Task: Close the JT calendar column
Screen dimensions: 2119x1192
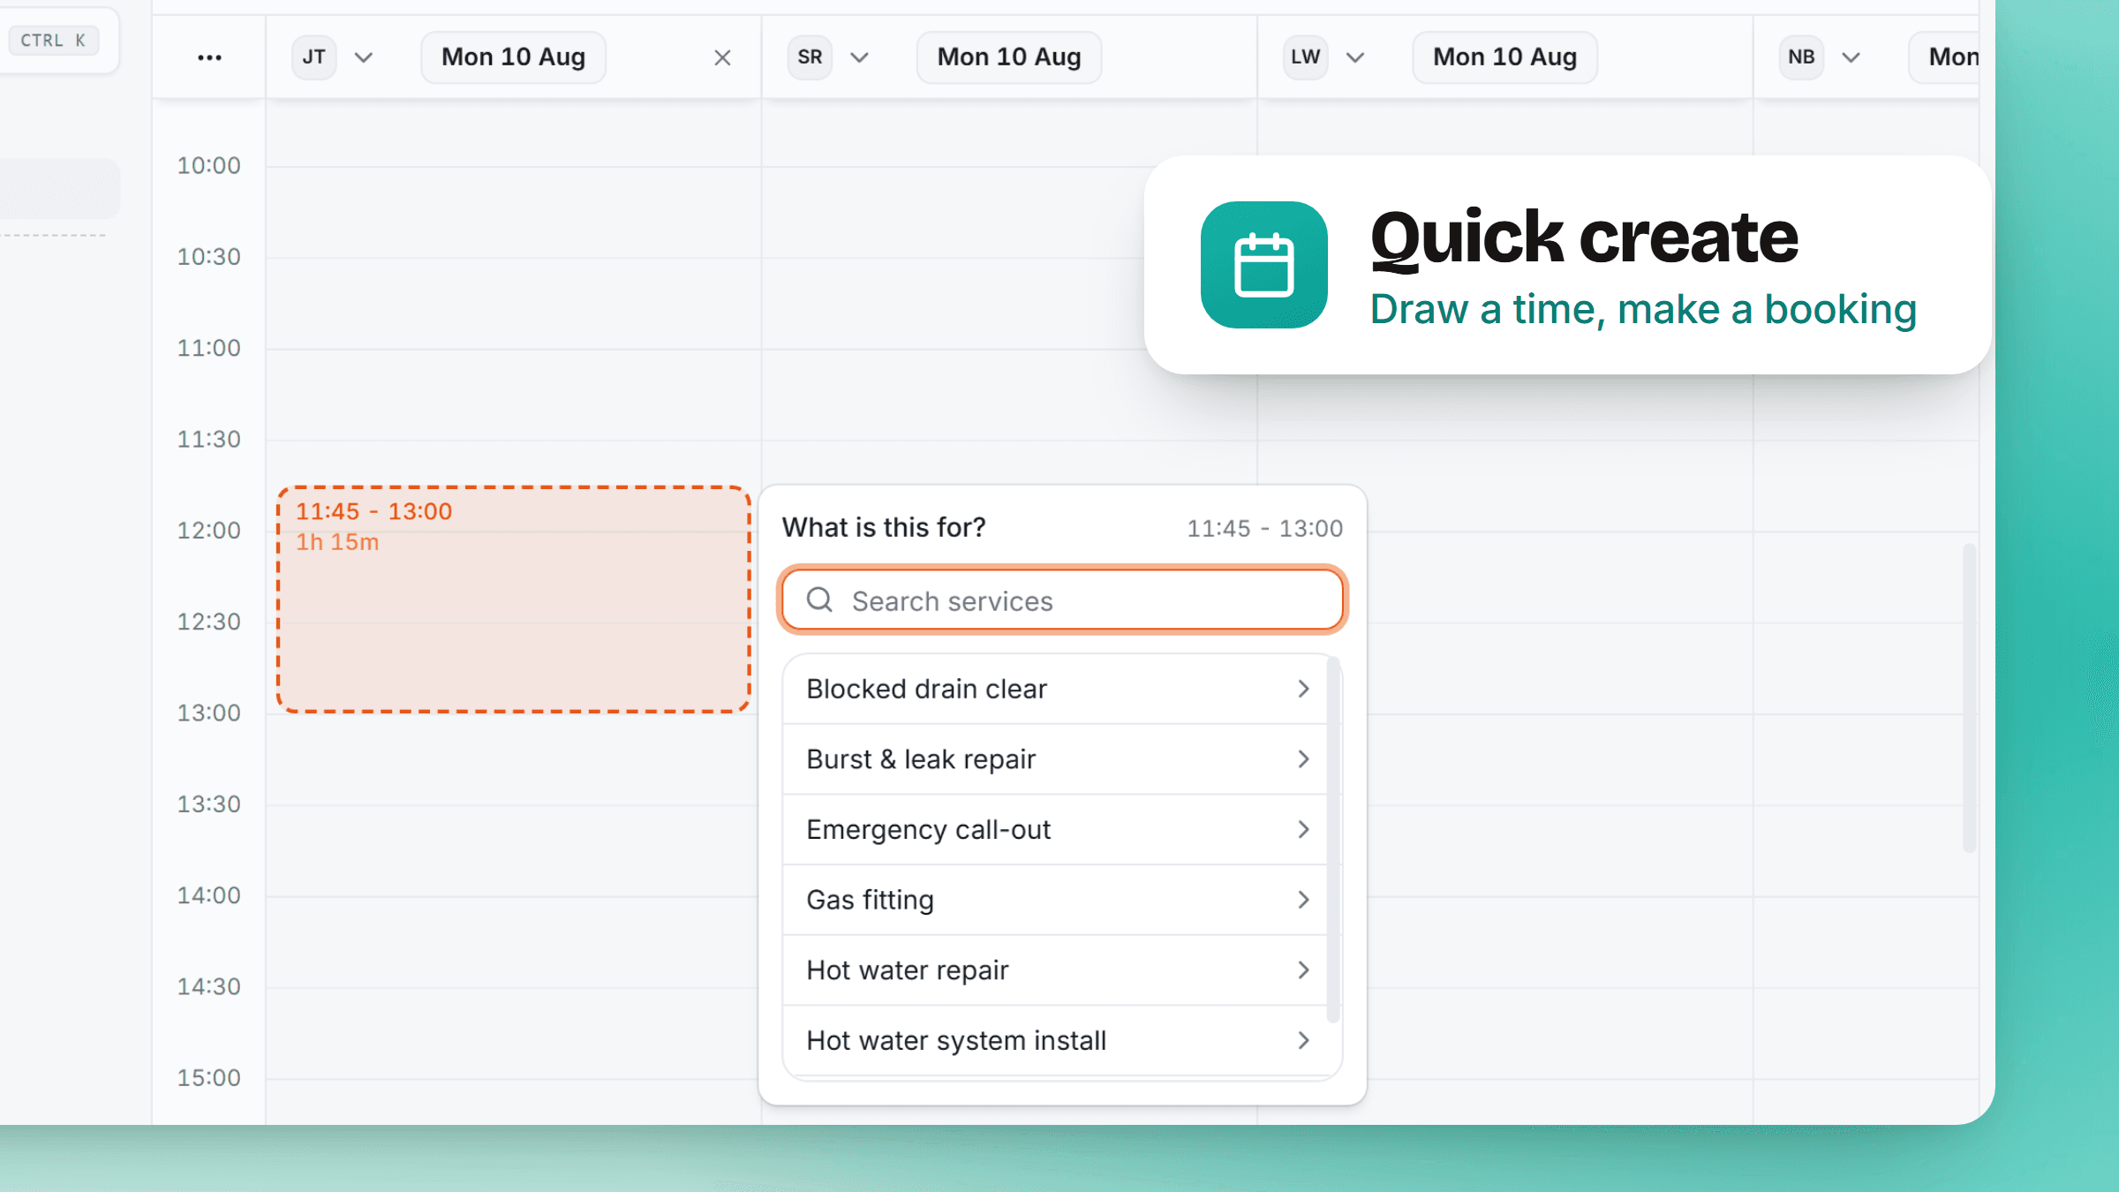Action: [x=722, y=57]
